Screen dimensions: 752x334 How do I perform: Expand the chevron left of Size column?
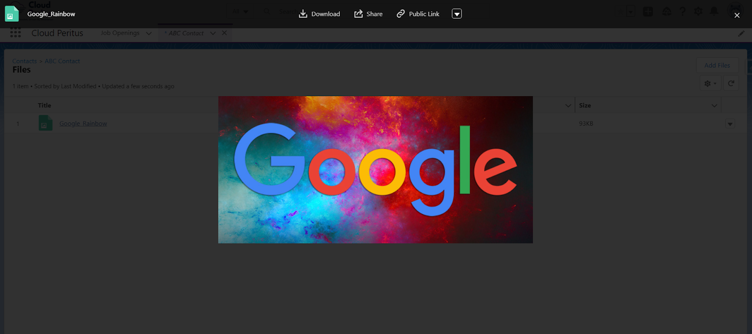tap(568, 106)
